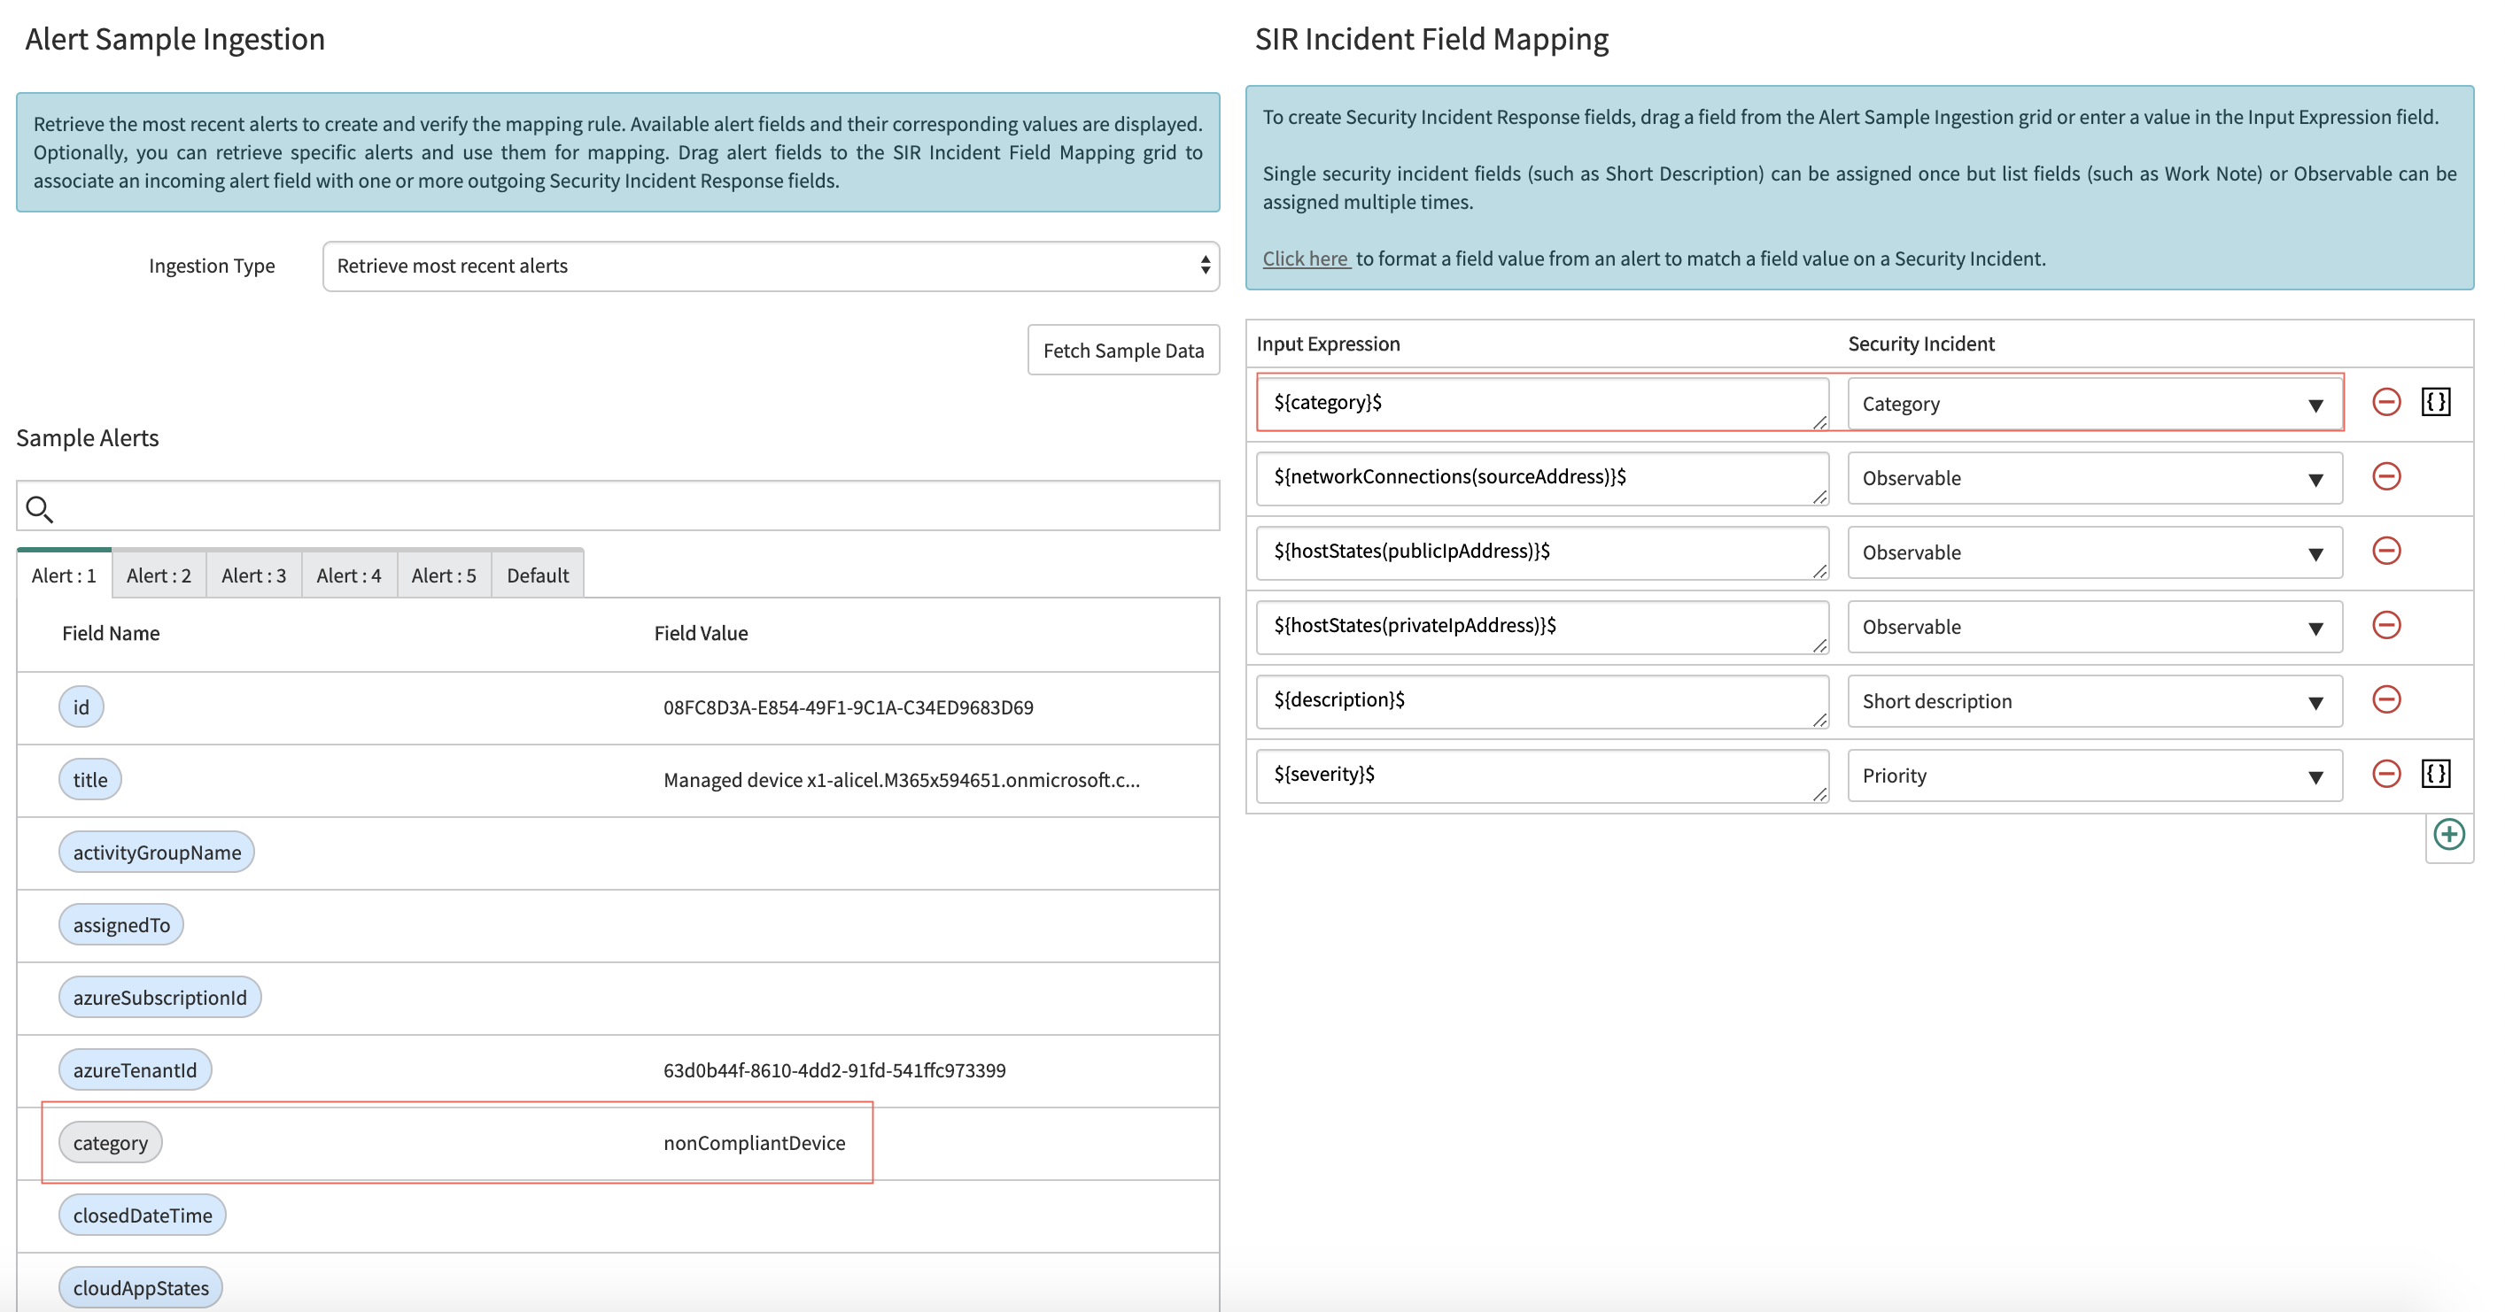
Task: Remove the hostStates(publicIpAddress) mapping row
Action: (2386, 551)
